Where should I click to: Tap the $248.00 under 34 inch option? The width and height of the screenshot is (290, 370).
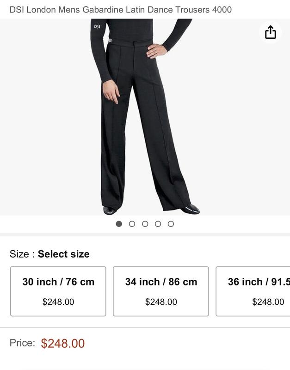[161, 302]
